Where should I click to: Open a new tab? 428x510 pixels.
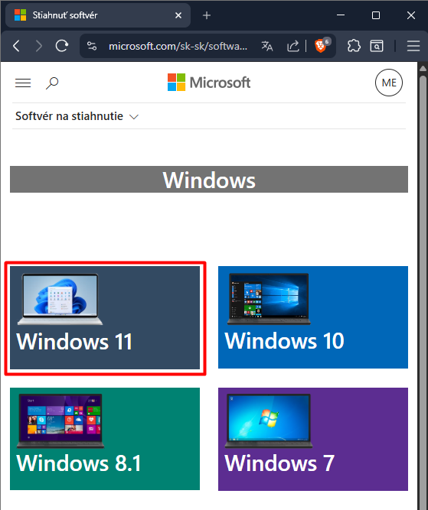[207, 15]
